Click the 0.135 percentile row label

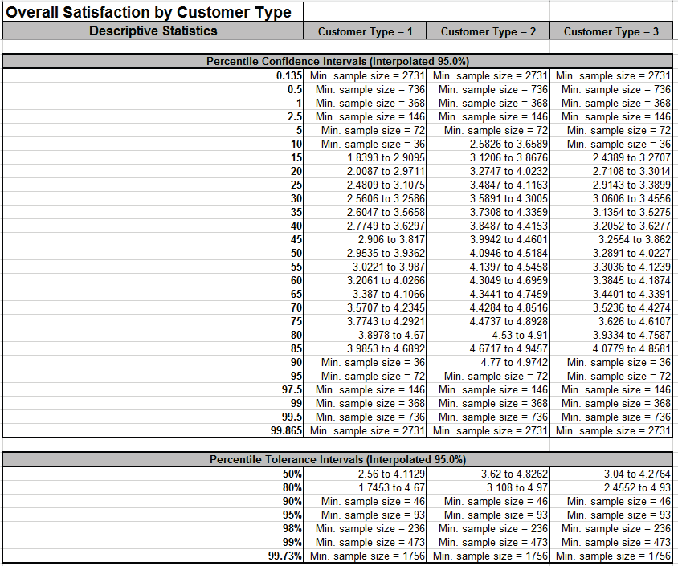click(288, 75)
